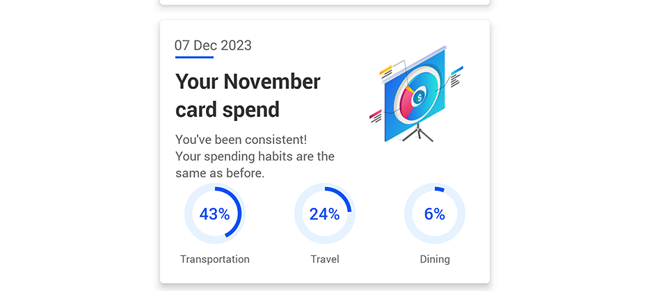Viewport: 647px width, 292px height.
Task: Open the 43% spending value
Action: tap(214, 214)
